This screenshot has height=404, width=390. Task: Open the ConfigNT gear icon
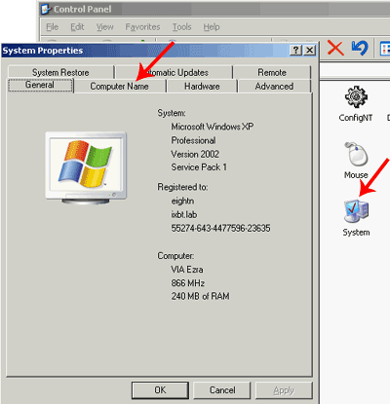(356, 96)
